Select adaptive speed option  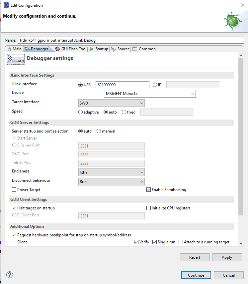(x=80, y=112)
